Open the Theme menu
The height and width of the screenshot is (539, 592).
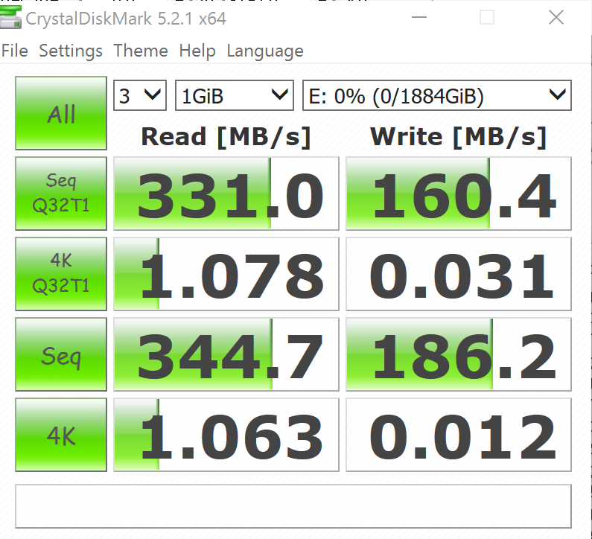pyautogui.click(x=141, y=51)
